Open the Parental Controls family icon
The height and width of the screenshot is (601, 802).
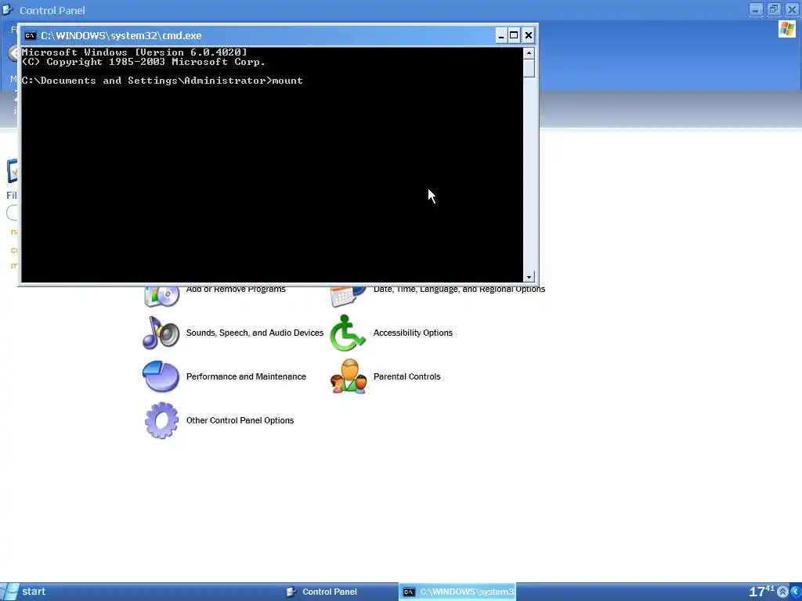pyautogui.click(x=349, y=376)
